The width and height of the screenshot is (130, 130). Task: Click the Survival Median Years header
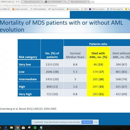[75, 53]
